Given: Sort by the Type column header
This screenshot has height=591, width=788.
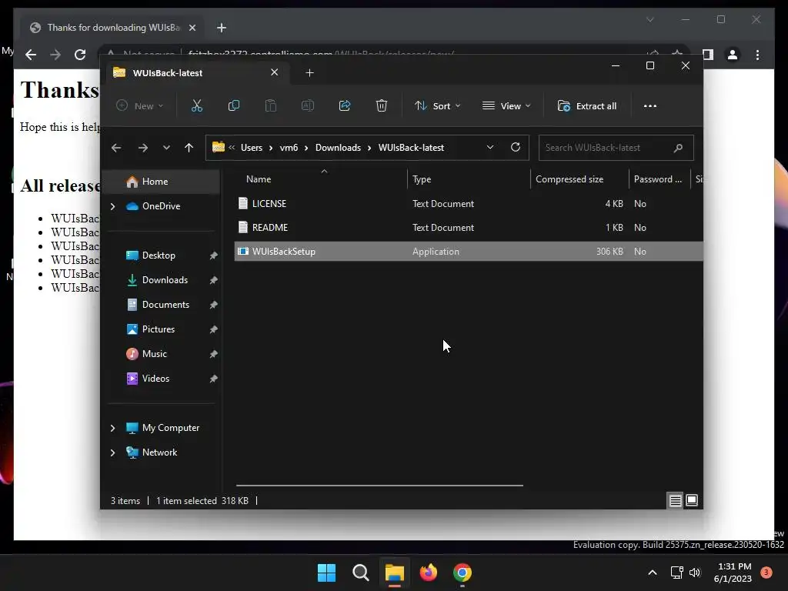Looking at the screenshot, I should click(x=469, y=179).
